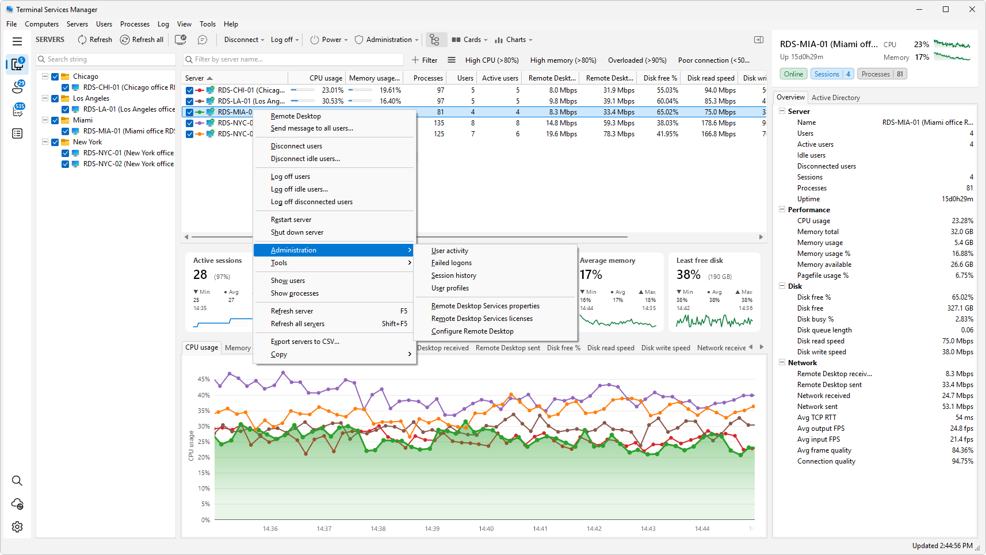
Task: Click the plus Filter button
Action: (425, 60)
